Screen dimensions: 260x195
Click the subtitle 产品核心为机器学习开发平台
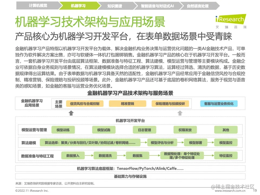[x=71, y=37]
